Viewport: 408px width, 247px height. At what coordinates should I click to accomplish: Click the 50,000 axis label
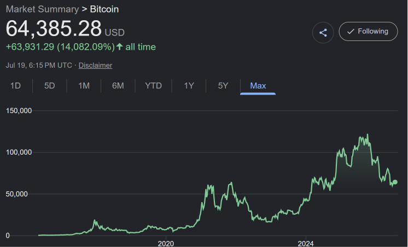click(16, 194)
